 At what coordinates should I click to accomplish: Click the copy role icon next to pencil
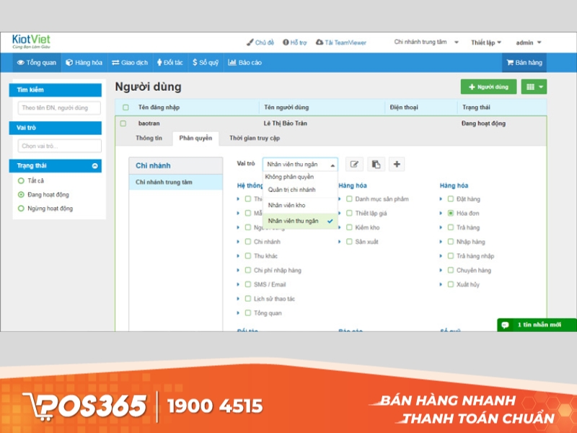[374, 164]
